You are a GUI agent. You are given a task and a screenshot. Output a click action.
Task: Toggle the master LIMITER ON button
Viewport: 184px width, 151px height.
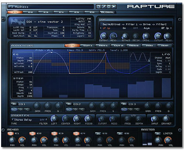coord(158,133)
